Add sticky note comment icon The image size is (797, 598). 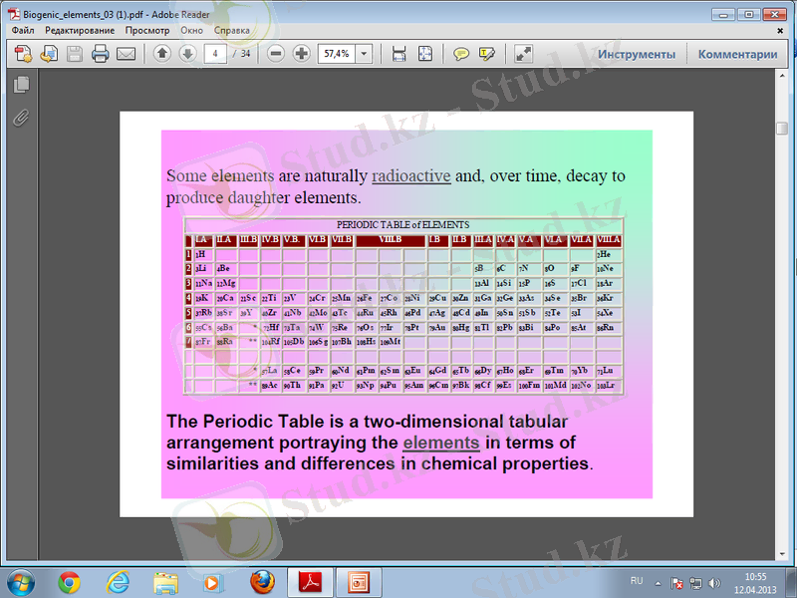(x=461, y=54)
